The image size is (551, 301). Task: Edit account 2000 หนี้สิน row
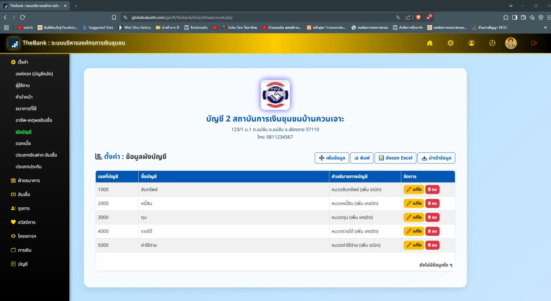(x=414, y=203)
